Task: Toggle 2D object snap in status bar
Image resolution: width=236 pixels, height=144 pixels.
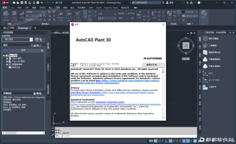Action: 188,141
